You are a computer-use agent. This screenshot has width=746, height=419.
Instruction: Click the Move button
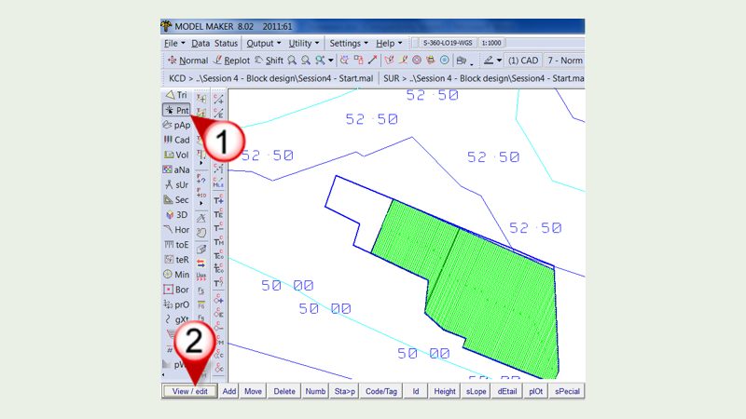coord(253,391)
